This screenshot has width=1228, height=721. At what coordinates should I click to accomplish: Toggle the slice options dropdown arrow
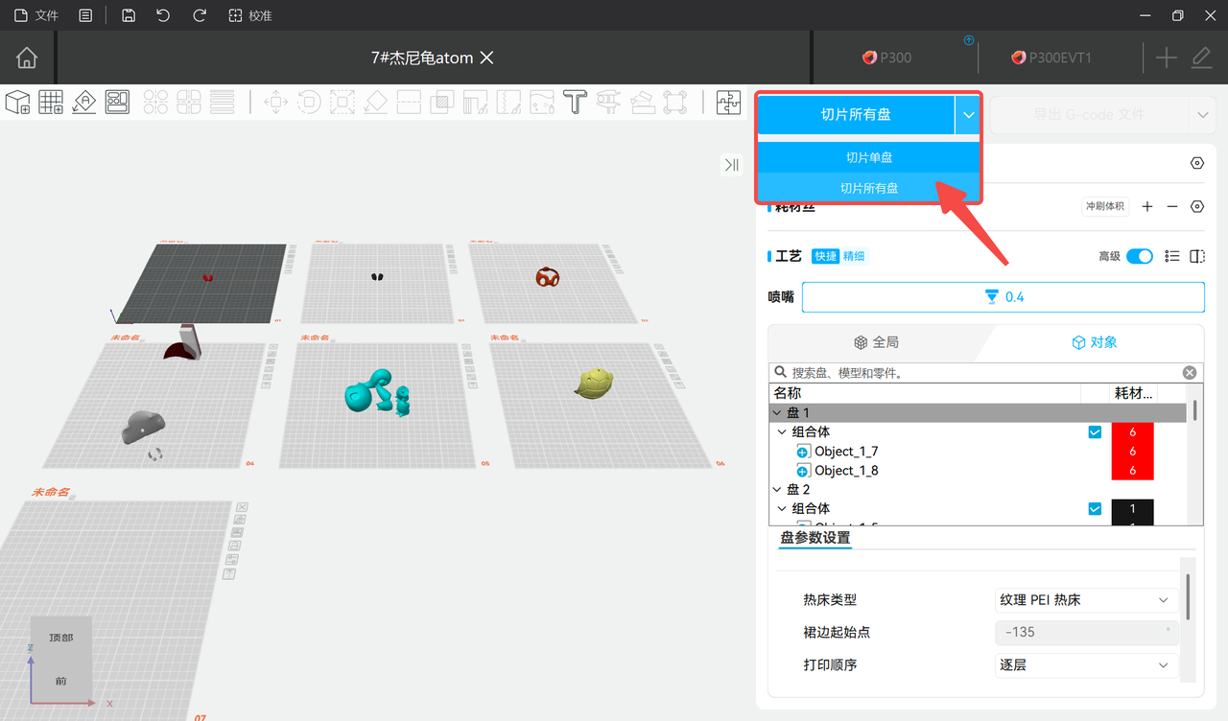(x=968, y=115)
